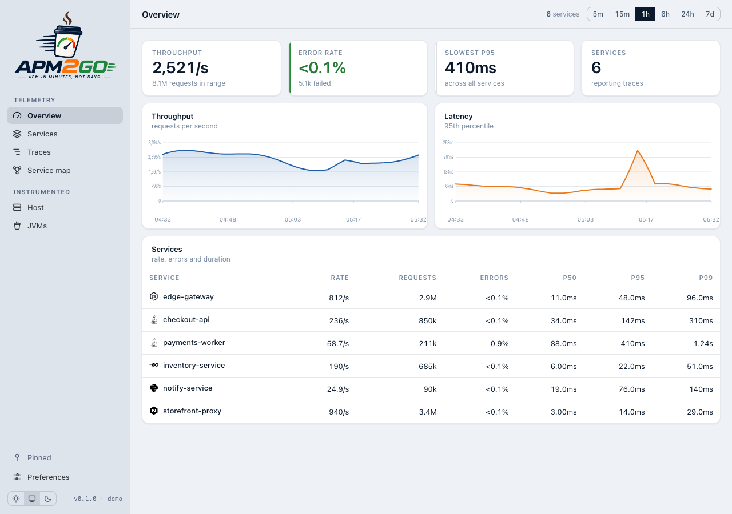Viewport: 732px width, 514px height.
Task: Click the Services count 6 card
Action: (651, 68)
